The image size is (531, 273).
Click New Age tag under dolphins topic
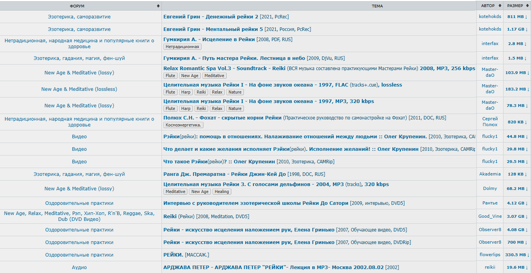200,192
